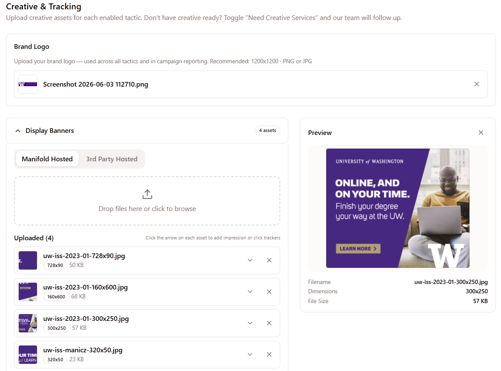
Task: Expand trackers for uw-iss-2023-01-728x90.jpg
Action: (x=250, y=260)
